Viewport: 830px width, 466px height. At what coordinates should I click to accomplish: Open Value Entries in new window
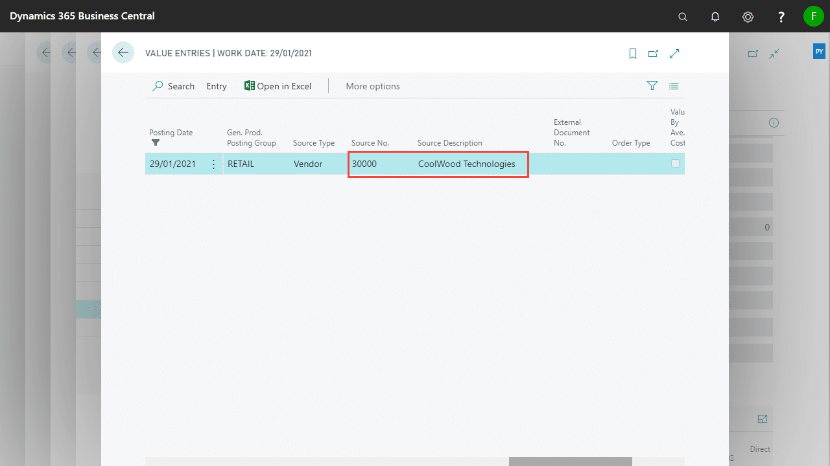click(654, 54)
